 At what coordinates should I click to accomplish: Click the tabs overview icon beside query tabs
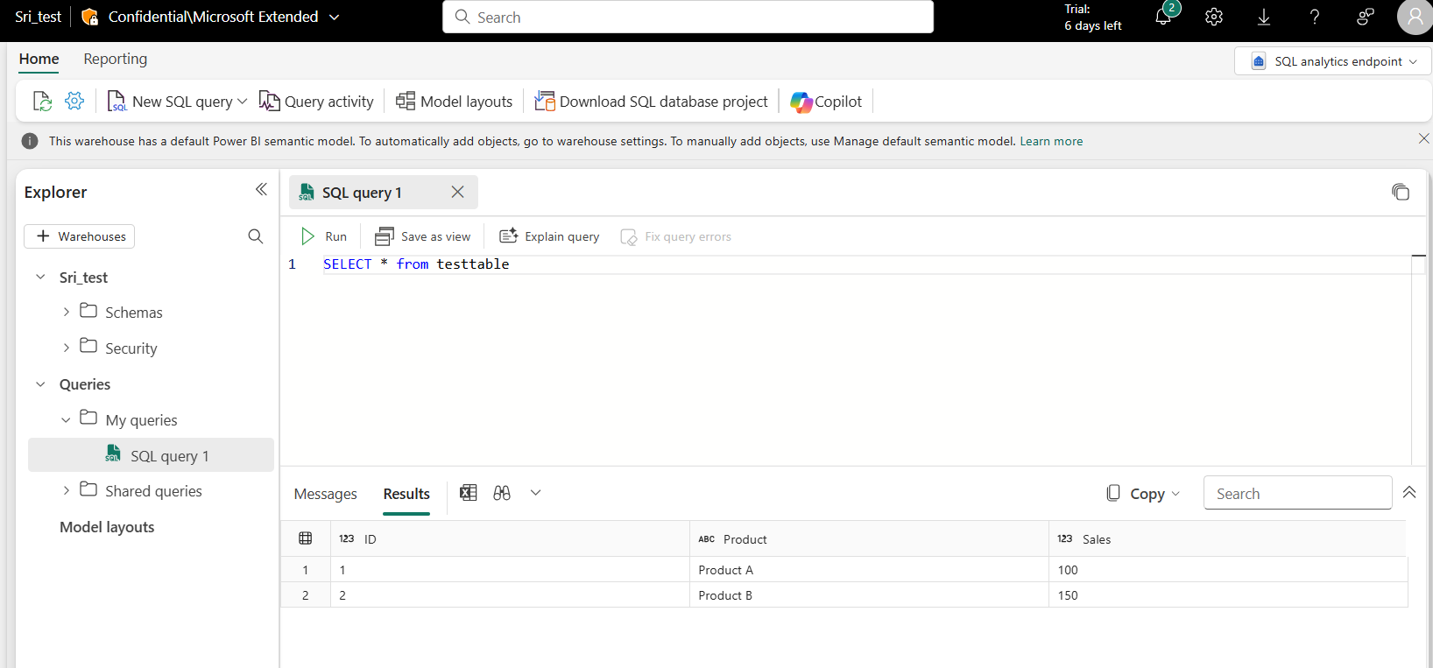point(1401,192)
